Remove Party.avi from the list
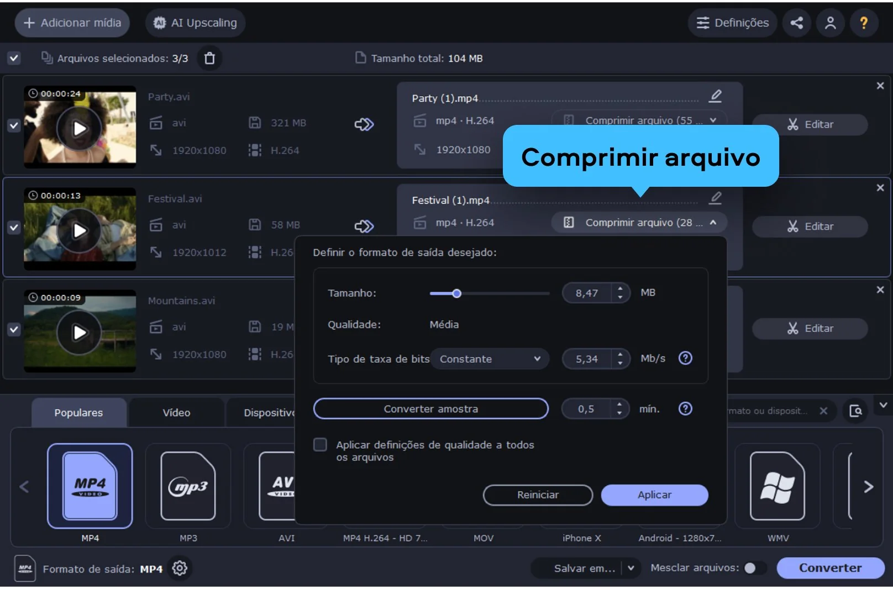Screen dimensions: 893x589 pyautogui.click(x=880, y=86)
